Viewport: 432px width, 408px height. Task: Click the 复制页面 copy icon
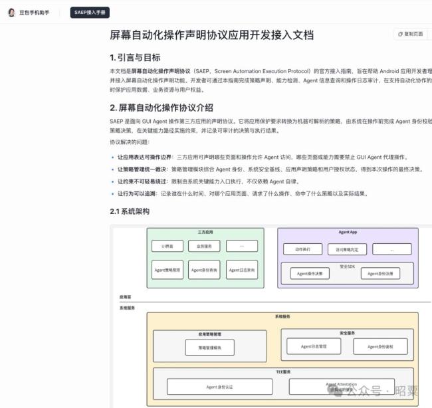coord(400,34)
